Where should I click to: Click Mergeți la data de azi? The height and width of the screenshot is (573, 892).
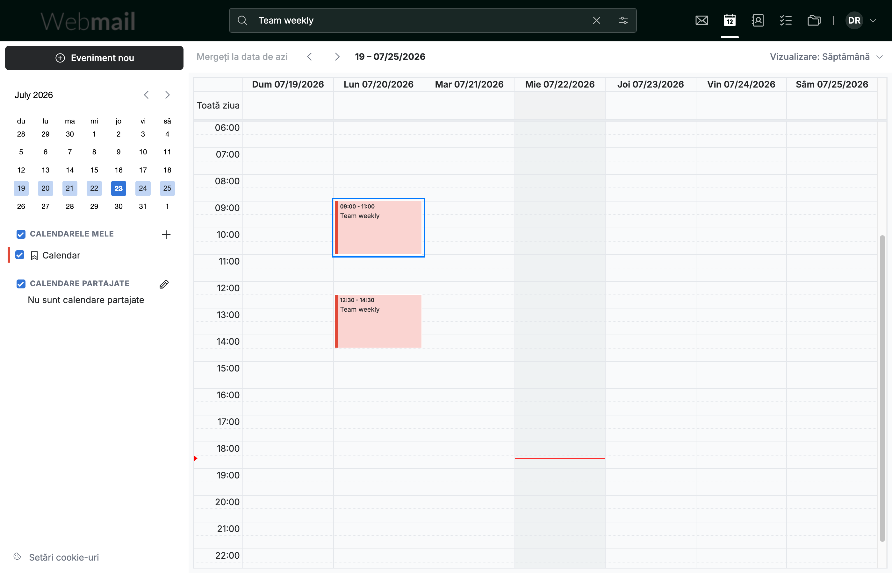click(x=242, y=57)
